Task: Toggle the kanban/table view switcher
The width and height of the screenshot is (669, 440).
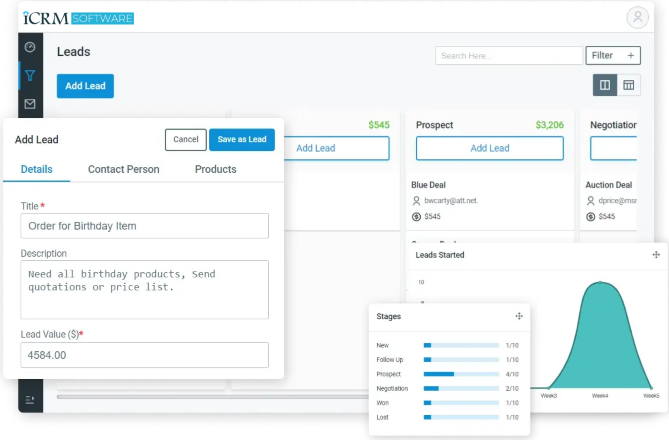Action: tap(617, 85)
